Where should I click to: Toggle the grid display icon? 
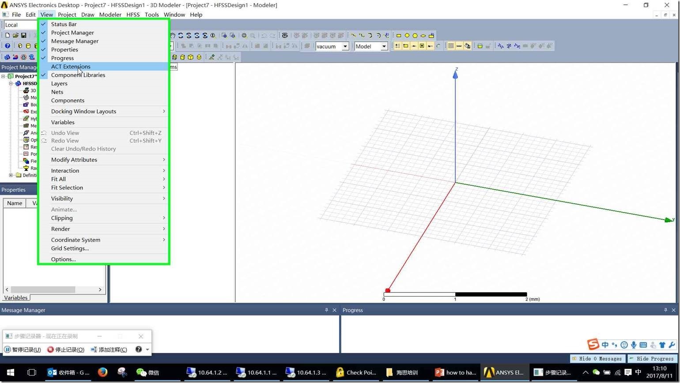pyautogui.click(x=451, y=46)
